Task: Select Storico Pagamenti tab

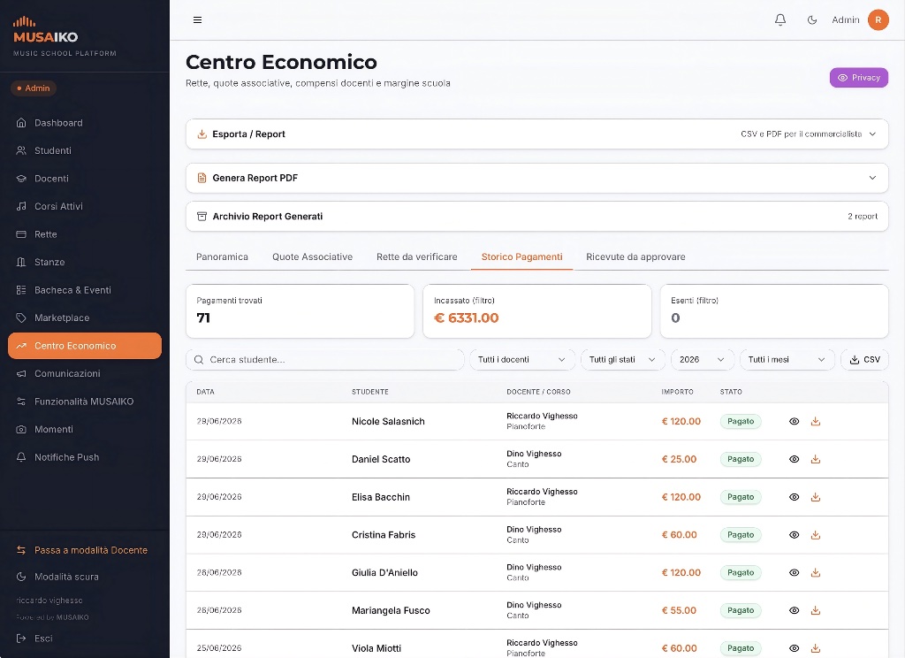Action: point(521,256)
